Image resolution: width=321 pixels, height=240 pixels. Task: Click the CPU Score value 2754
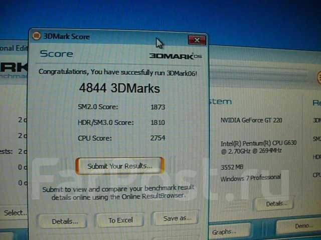coord(157,138)
